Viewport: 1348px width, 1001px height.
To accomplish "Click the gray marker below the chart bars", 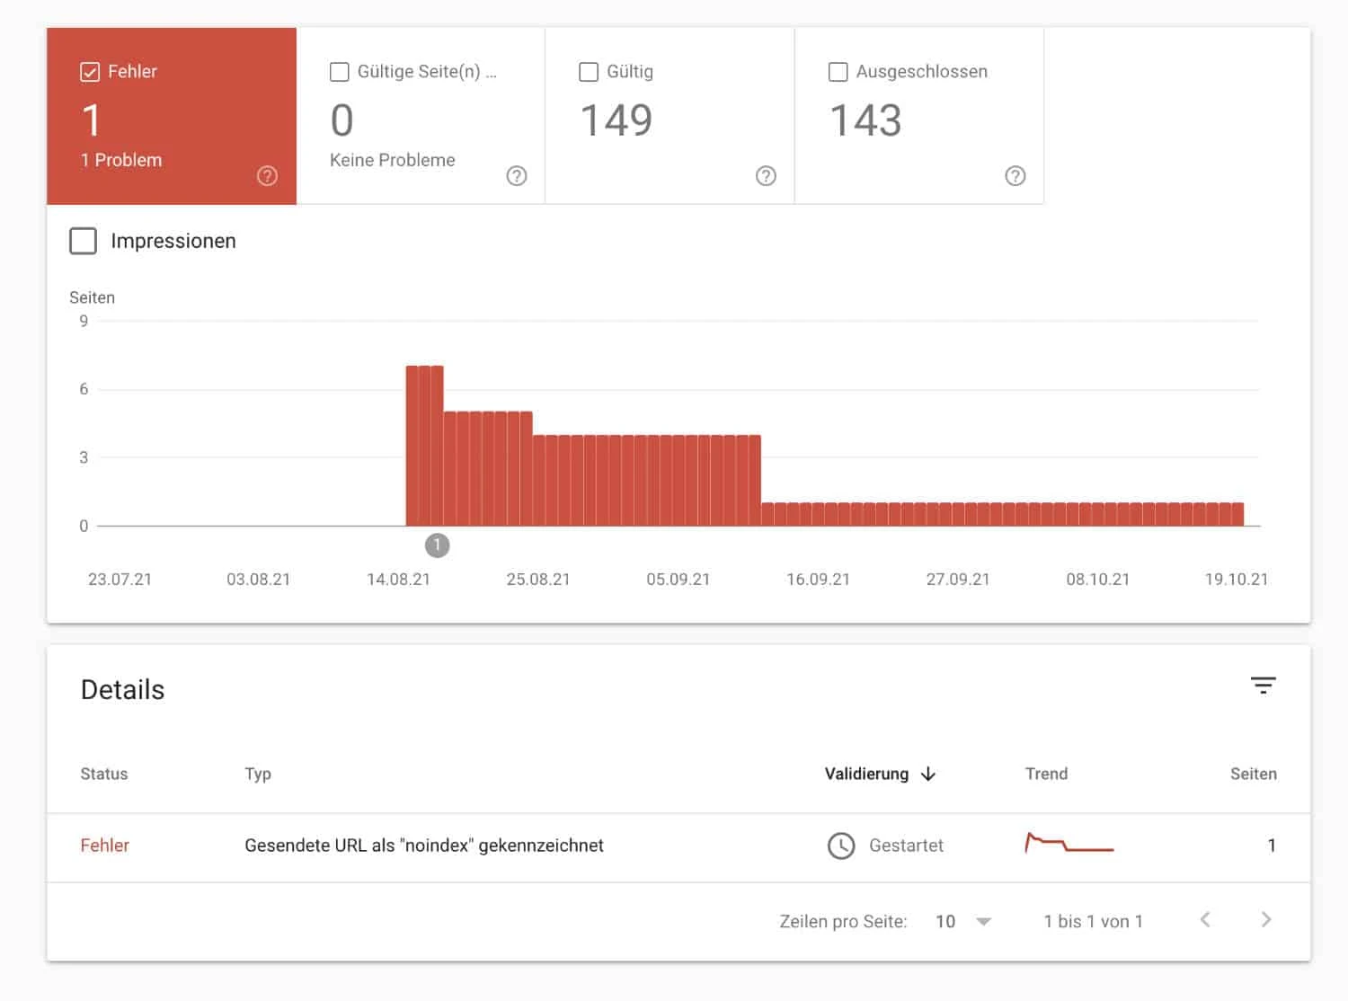I will click(438, 545).
